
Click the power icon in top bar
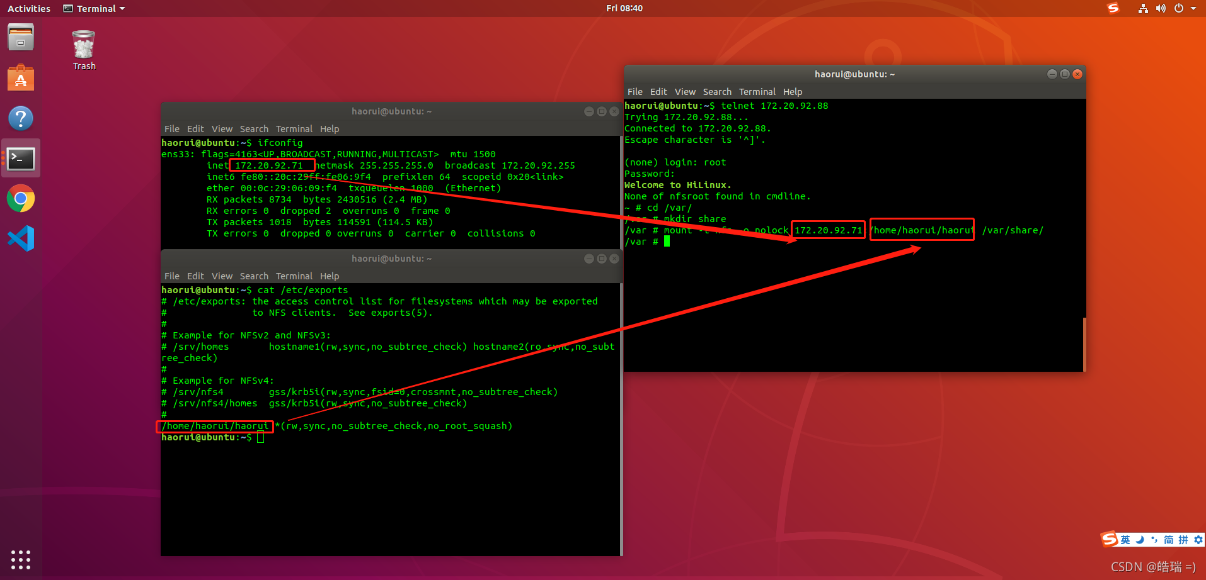point(1178,8)
